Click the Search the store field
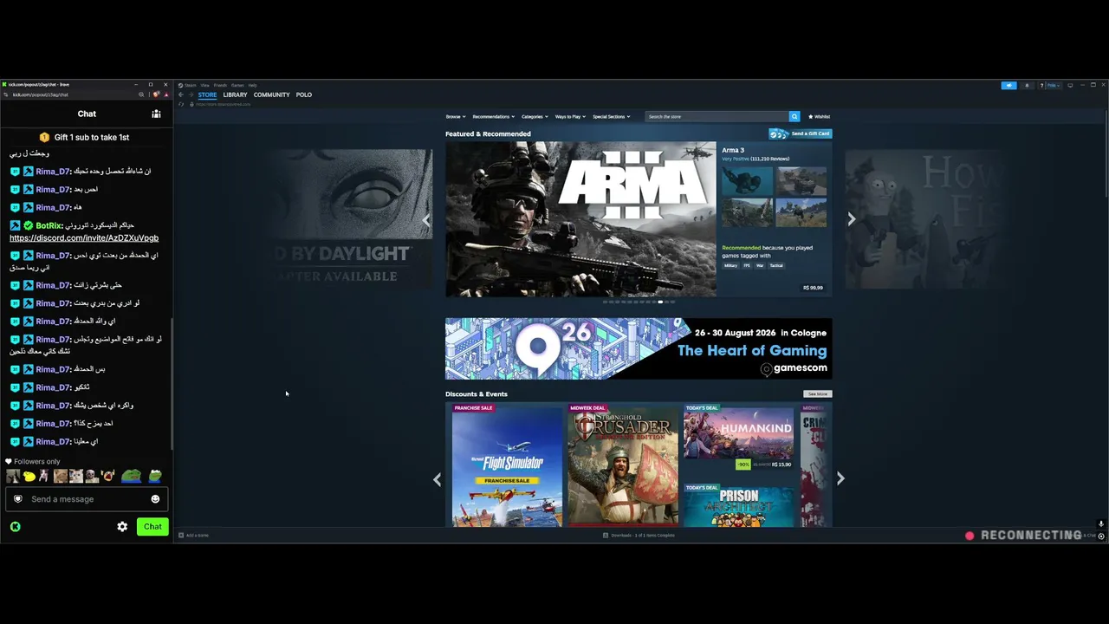 pos(717,116)
